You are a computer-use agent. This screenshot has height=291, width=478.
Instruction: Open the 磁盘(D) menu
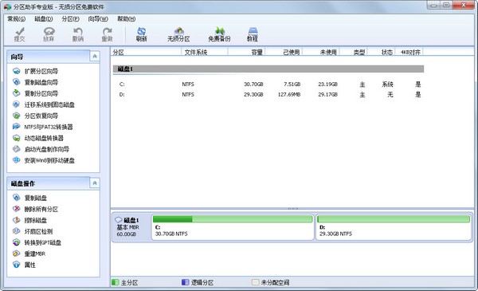pyautogui.click(x=44, y=19)
